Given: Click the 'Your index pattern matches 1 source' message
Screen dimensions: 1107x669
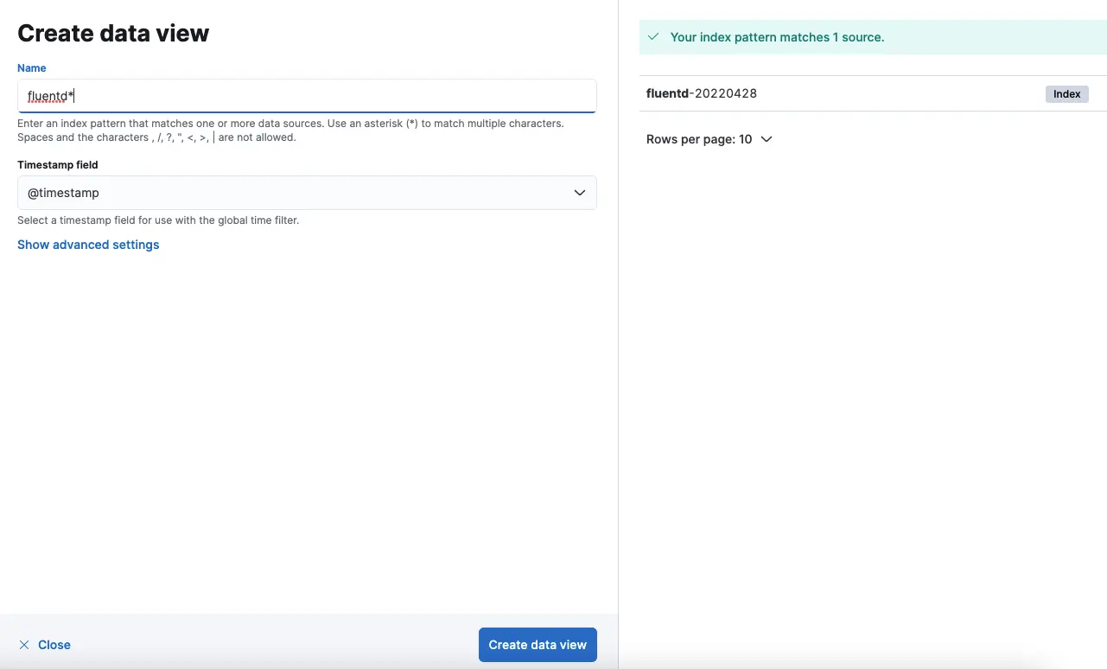Looking at the screenshot, I should pyautogui.click(x=777, y=37).
